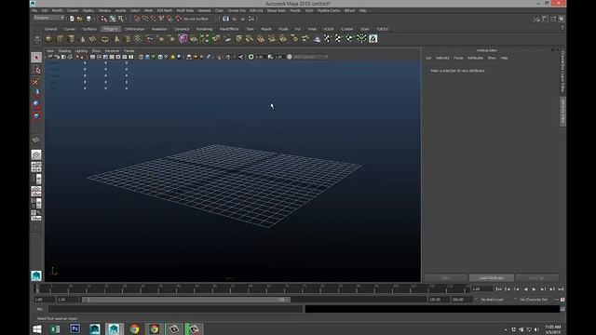
Task: Toggle Snap to curves
Action: coord(145,19)
